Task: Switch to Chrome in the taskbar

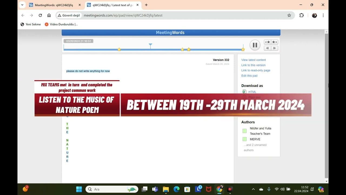Action: [219, 189]
